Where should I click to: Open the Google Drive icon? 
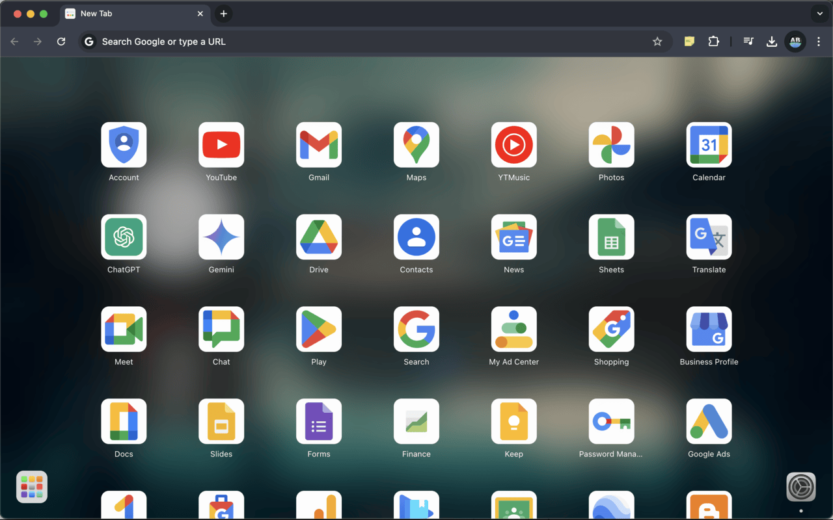319,237
